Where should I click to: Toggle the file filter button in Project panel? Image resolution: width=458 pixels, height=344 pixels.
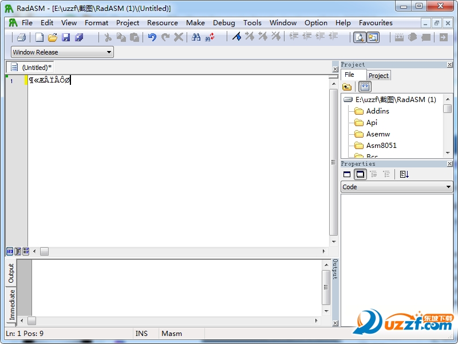coord(365,87)
